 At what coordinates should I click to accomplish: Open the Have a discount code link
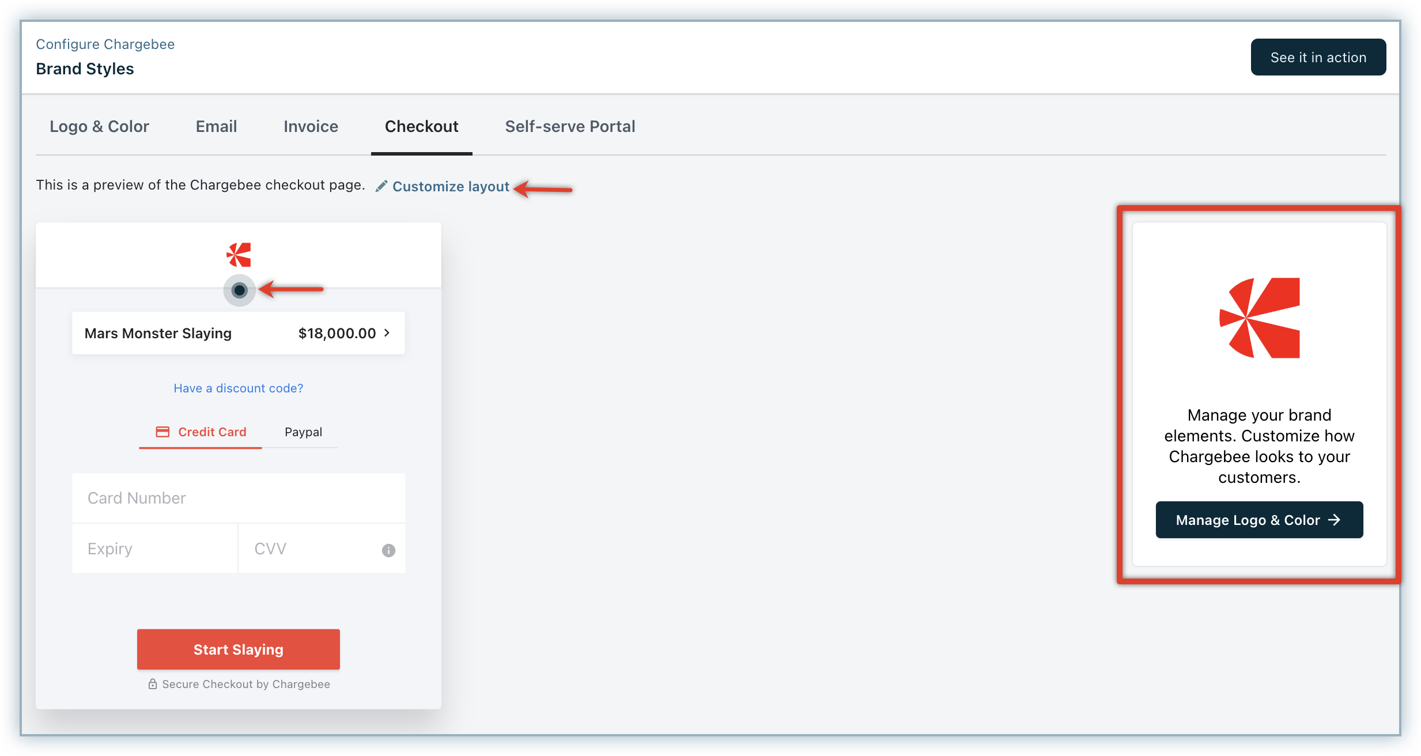[238, 388]
